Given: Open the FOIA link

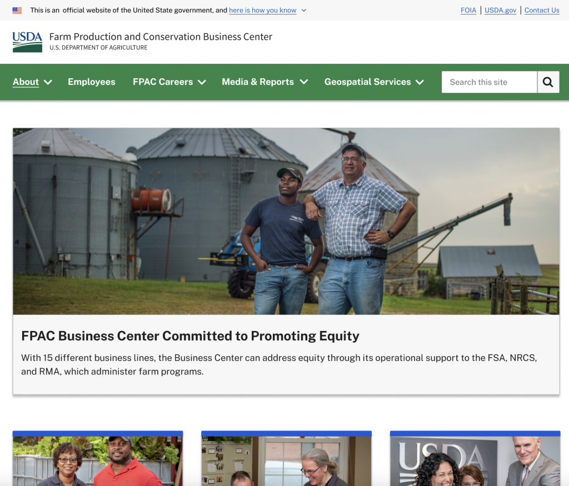Looking at the screenshot, I should click(468, 10).
